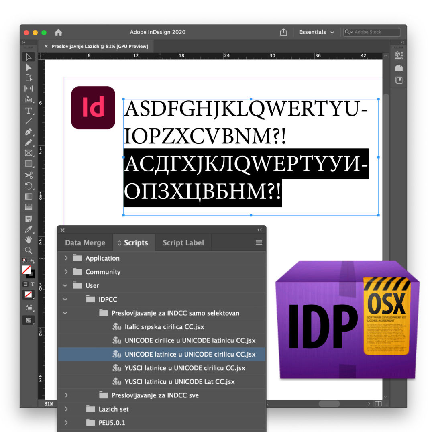Select the Gradient Feather tool
Image resolution: width=432 pixels, height=432 pixels.
[x=29, y=207]
